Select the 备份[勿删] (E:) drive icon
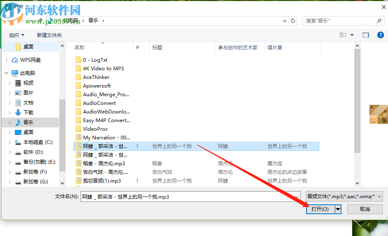The height and width of the screenshot is (236, 388). [x=18, y=162]
